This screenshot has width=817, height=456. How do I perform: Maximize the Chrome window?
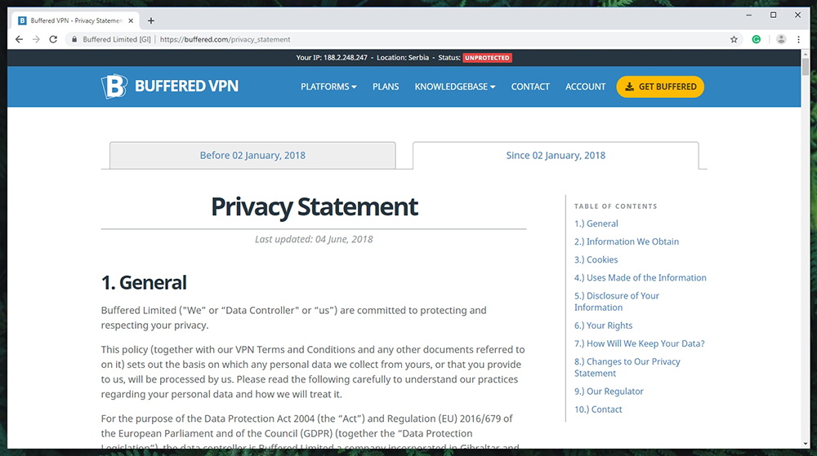(773, 15)
